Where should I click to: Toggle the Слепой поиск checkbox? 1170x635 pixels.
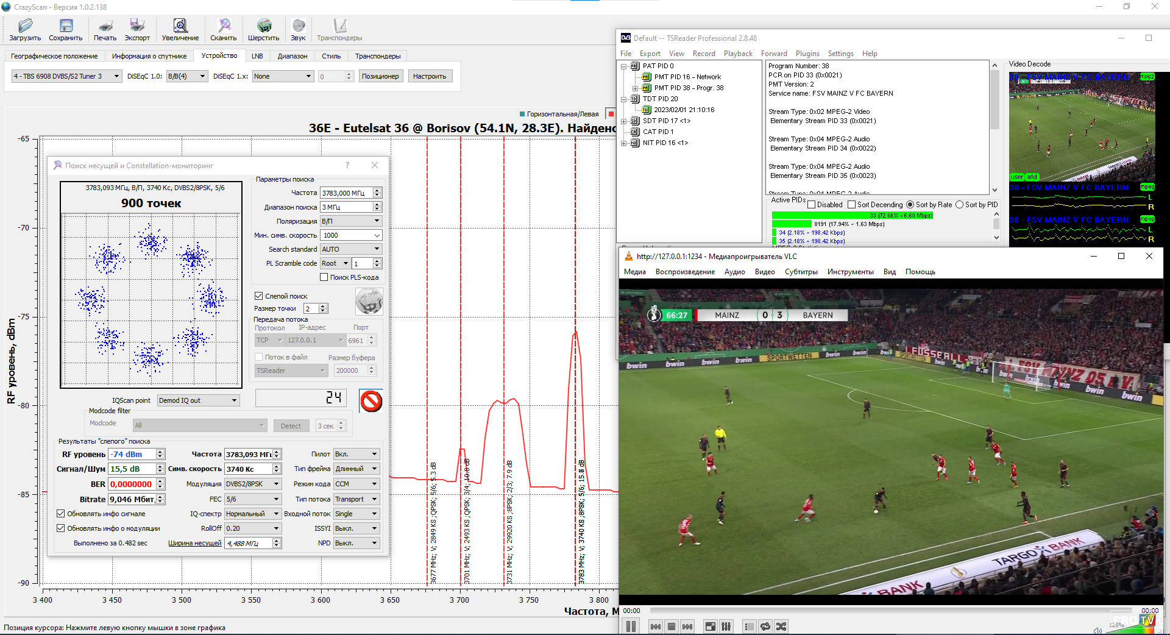click(259, 296)
